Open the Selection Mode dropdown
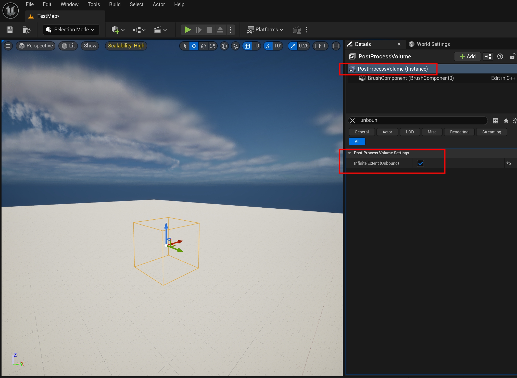517x378 pixels. click(x=71, y=30)
